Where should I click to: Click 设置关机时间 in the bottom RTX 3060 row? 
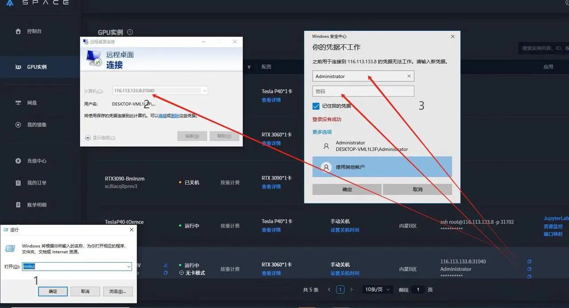click(x=345, y=273)
